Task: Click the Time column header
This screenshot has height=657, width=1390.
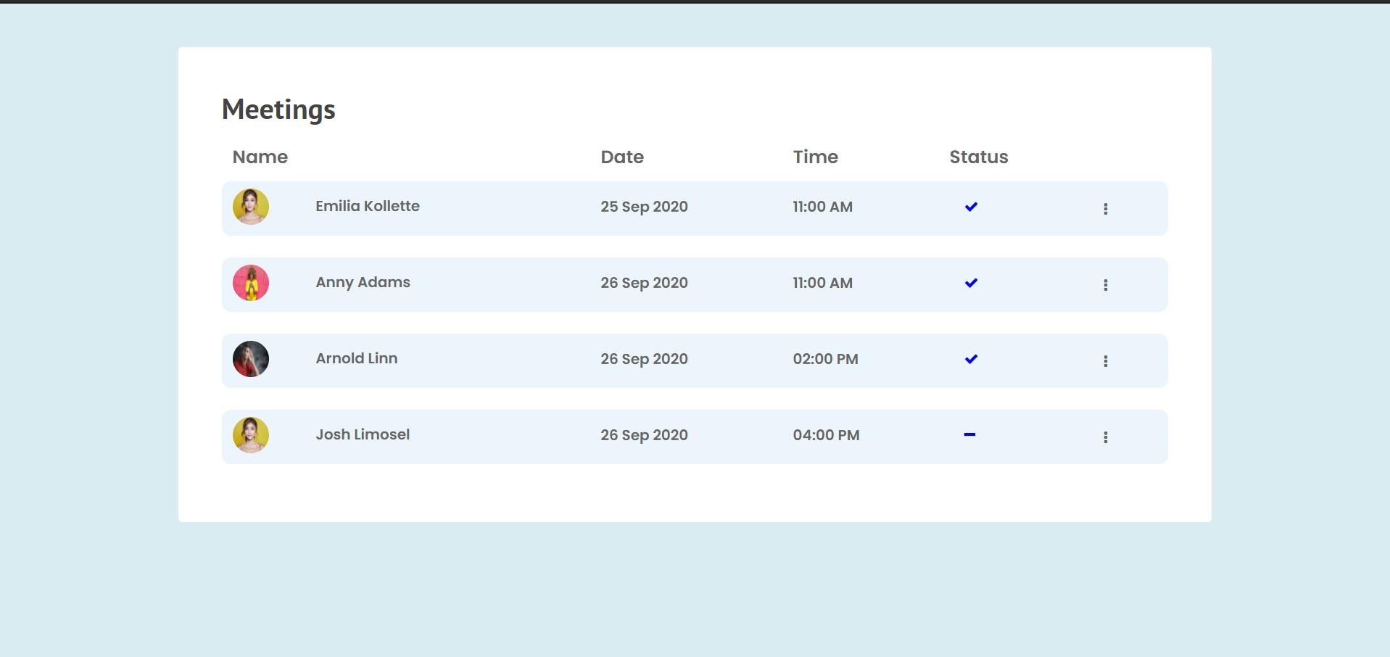Action: pyautogui.click(x=815, y=157)
